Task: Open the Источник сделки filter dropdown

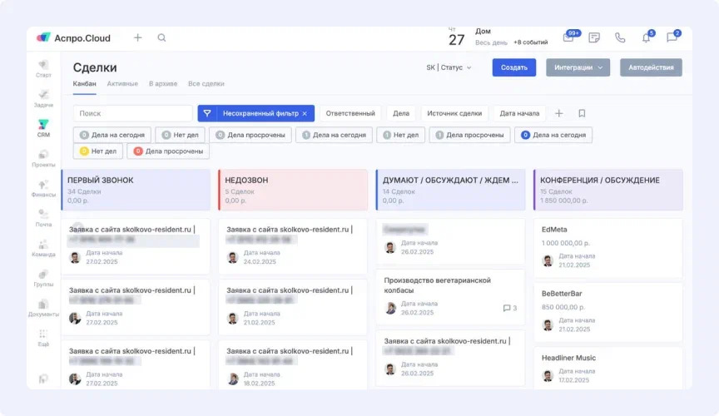Action: [x=454, y=113]
